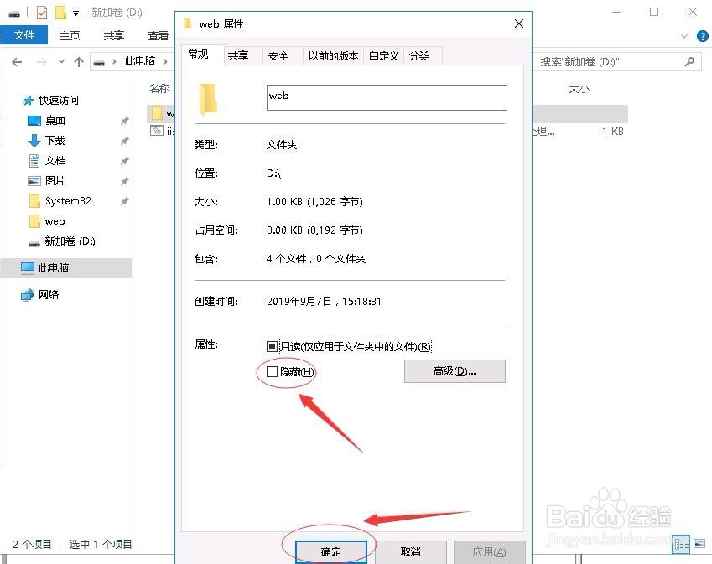Image resolution: width=712 pixels, height=564 pixels.
Task: Open the 文件 (File) menu
Action: click(x=24, y=35)
